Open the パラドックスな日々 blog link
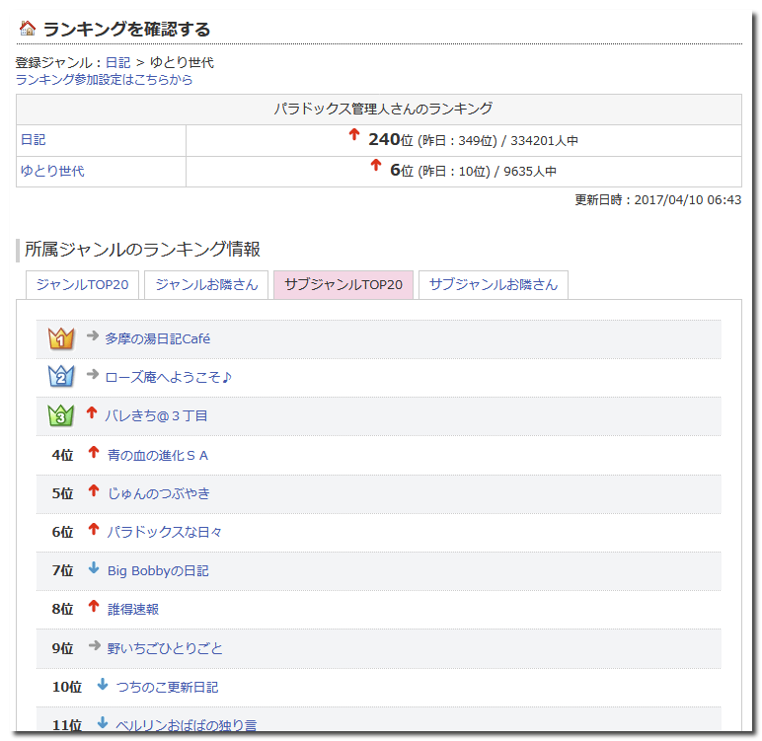Viewport: 762px width, 741px height. 165,532
